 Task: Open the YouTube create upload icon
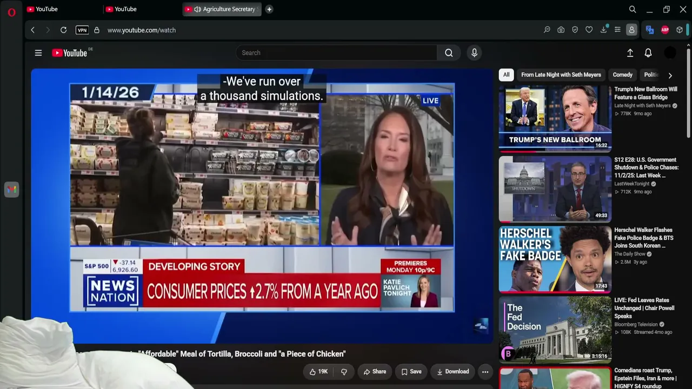(630, 53)
